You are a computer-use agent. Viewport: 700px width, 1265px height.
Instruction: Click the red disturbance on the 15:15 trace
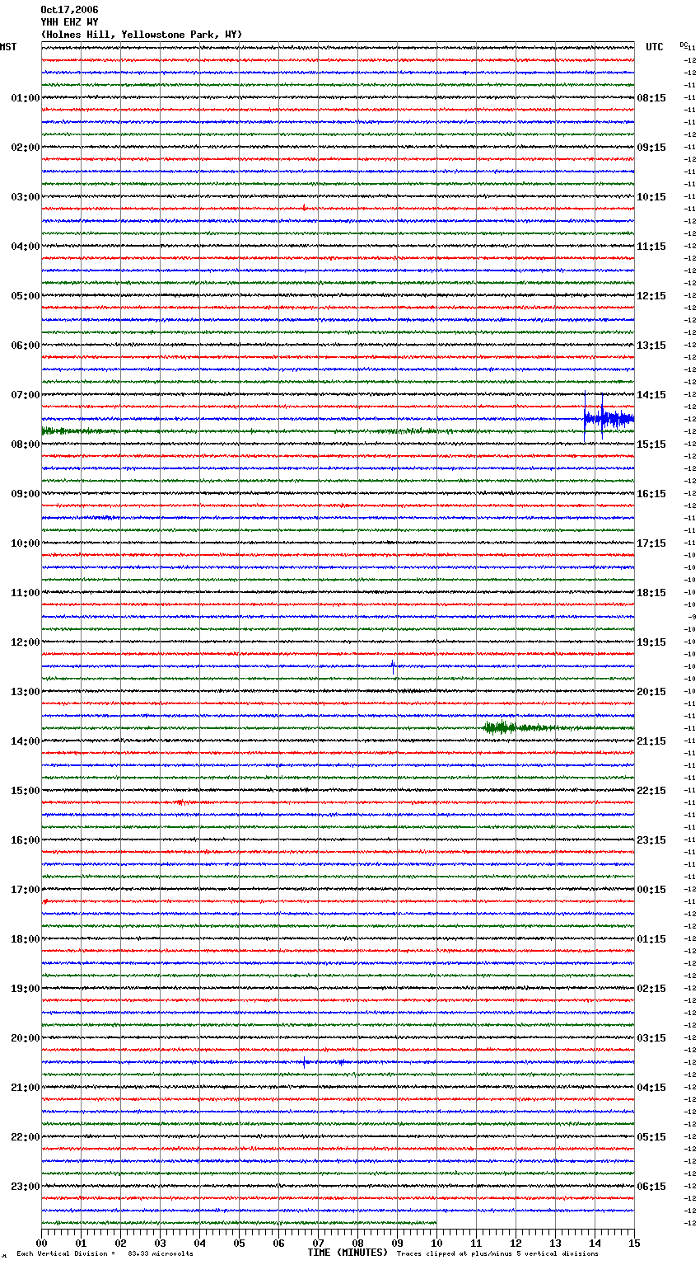(184, 802)
